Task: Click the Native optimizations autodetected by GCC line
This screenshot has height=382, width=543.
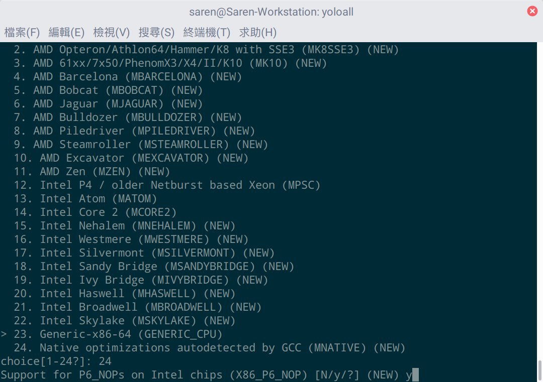Action: coord(210,348)
